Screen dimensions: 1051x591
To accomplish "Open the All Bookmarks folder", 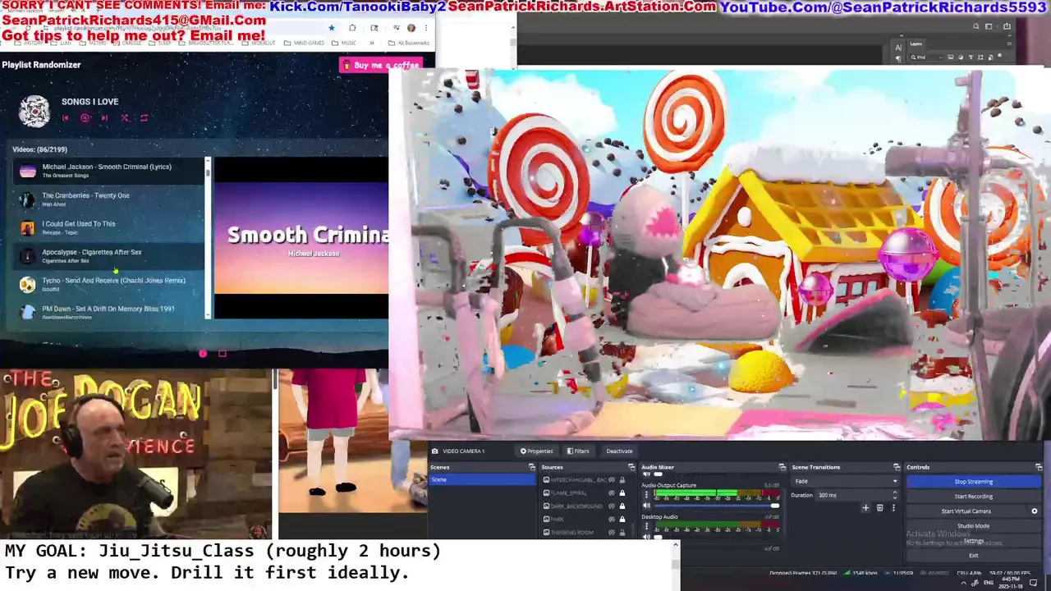I will (x=410, y=43).
